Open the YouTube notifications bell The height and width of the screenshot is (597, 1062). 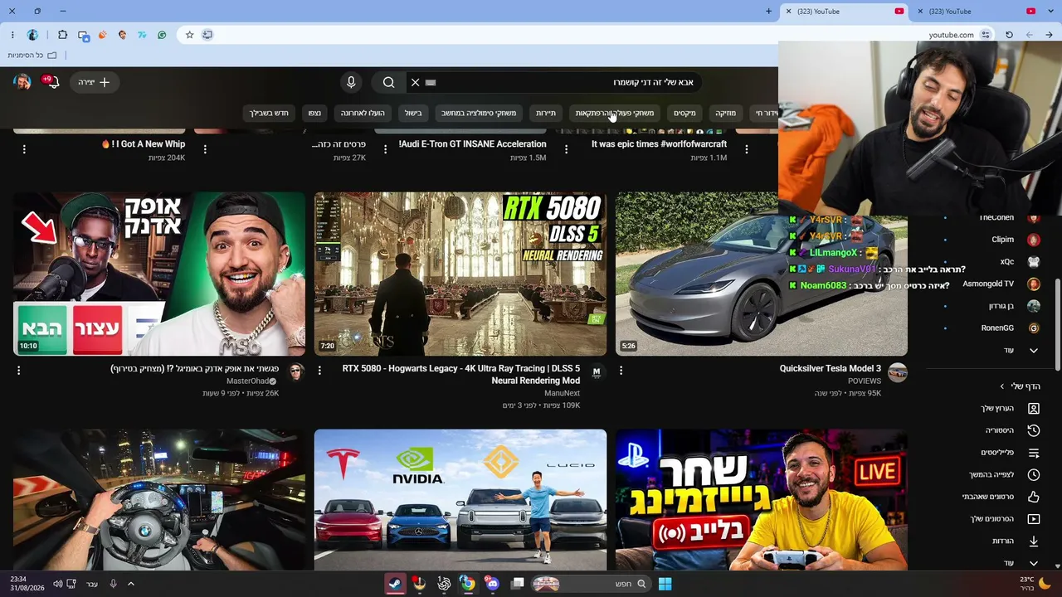53,82
